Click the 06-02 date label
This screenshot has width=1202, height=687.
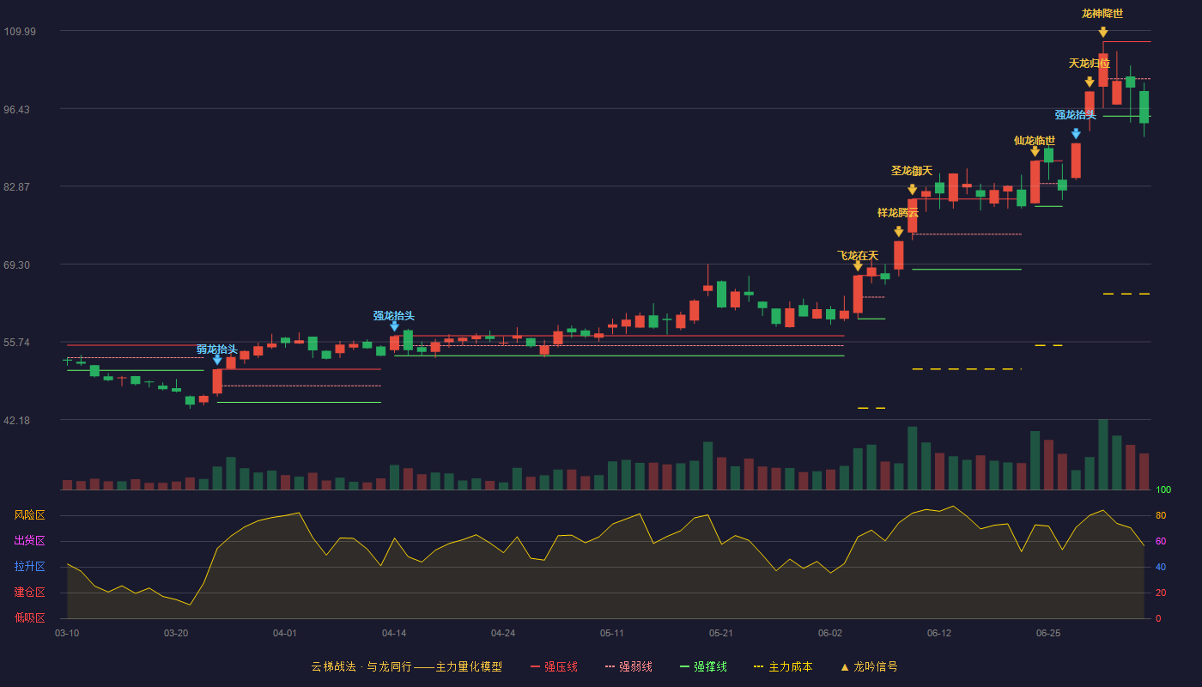point(830,633)
